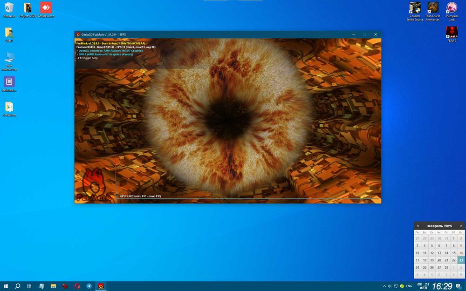466x291 pixels.
Task: Select date 16 in the calendar
Action: pos(461,253)
